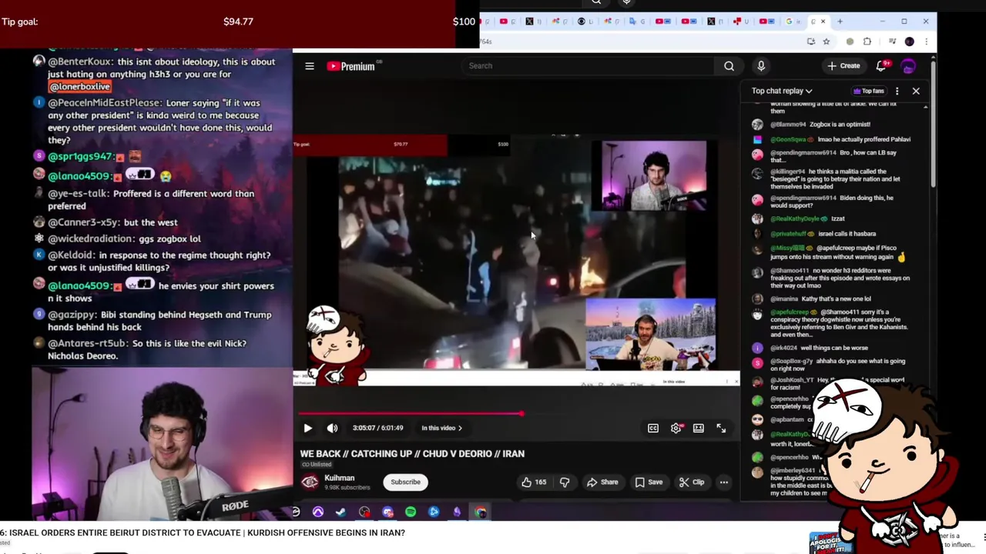This screenshot has height=554, width=986.
Task: Bookmark this page with star icon
Action: [x=826, y=42]
